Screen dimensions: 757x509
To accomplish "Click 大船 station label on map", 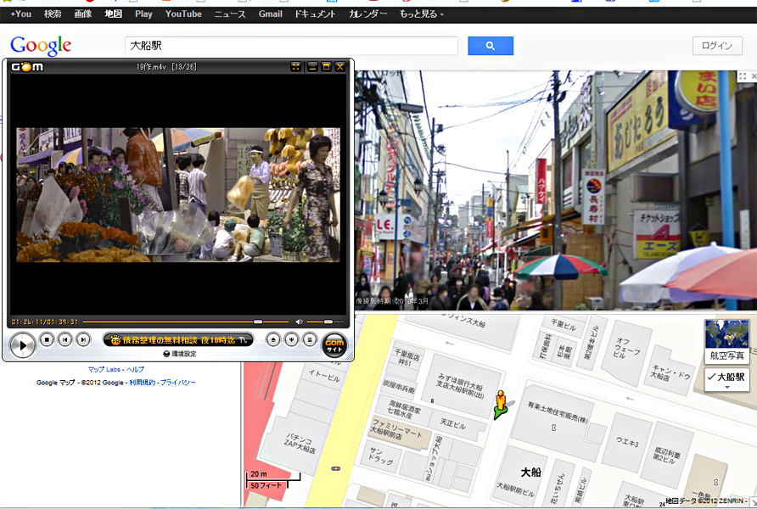I will click(x=530, y=472).
